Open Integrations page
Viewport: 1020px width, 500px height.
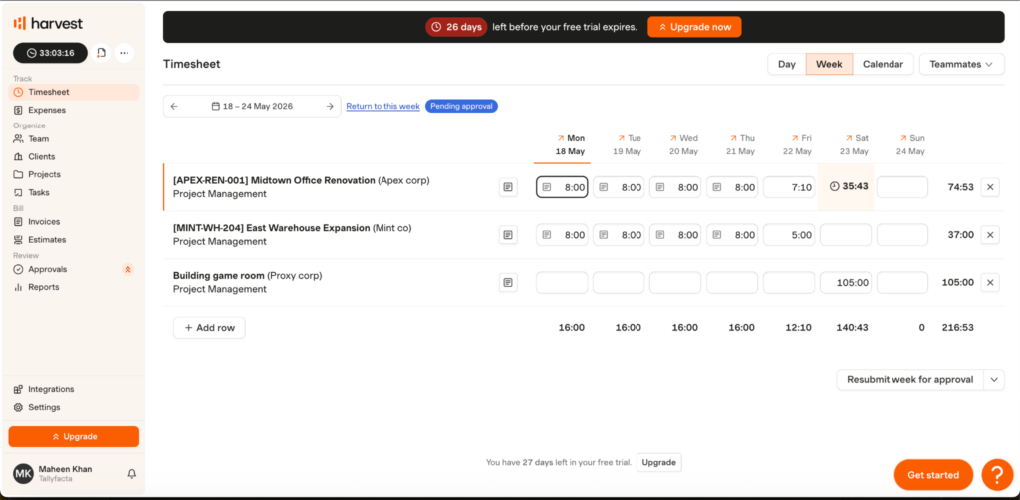pos(74,389)
